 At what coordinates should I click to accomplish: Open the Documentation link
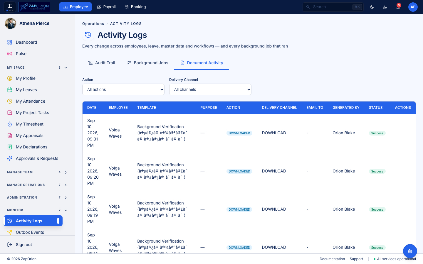pos(332,259)
